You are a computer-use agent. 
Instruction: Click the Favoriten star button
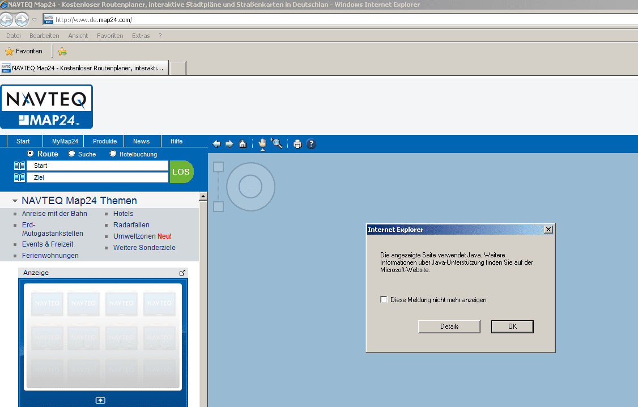(24, 51)
